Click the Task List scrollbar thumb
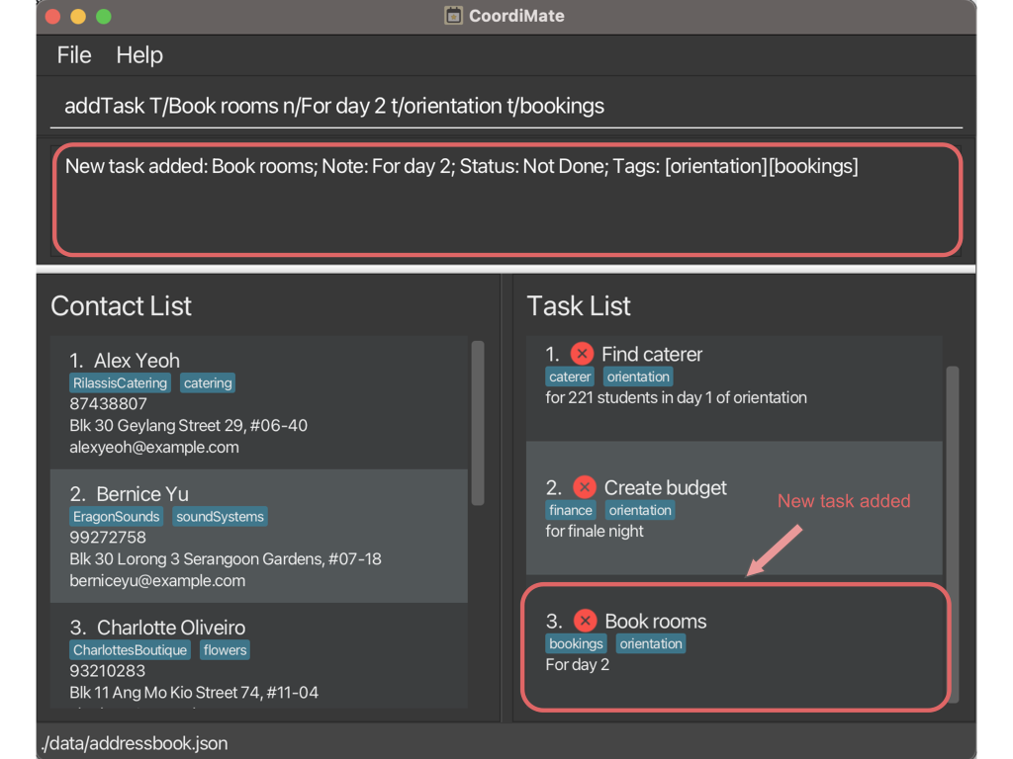This screenshot has width=1013, height=759. pyautogui.click(x=953, y=534)
